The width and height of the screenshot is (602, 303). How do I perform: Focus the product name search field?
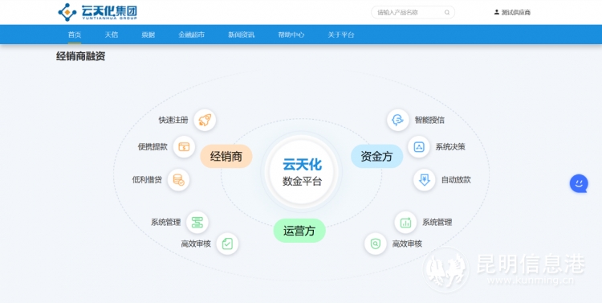pyautogui.click(x=413, y=12)
